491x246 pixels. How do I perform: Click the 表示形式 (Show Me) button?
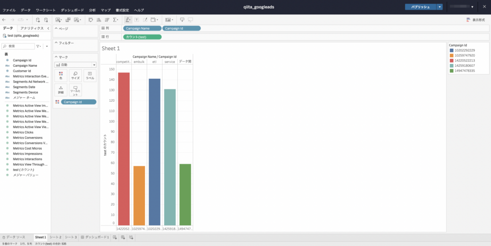pyautogui.click(x=475, y=20)
